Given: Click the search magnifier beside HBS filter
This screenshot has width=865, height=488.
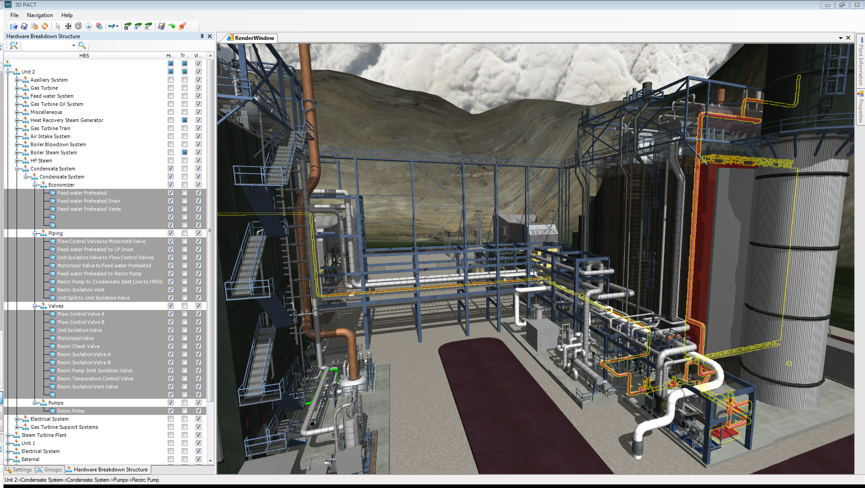Looking at the screenshot, I should click(82, 45).
